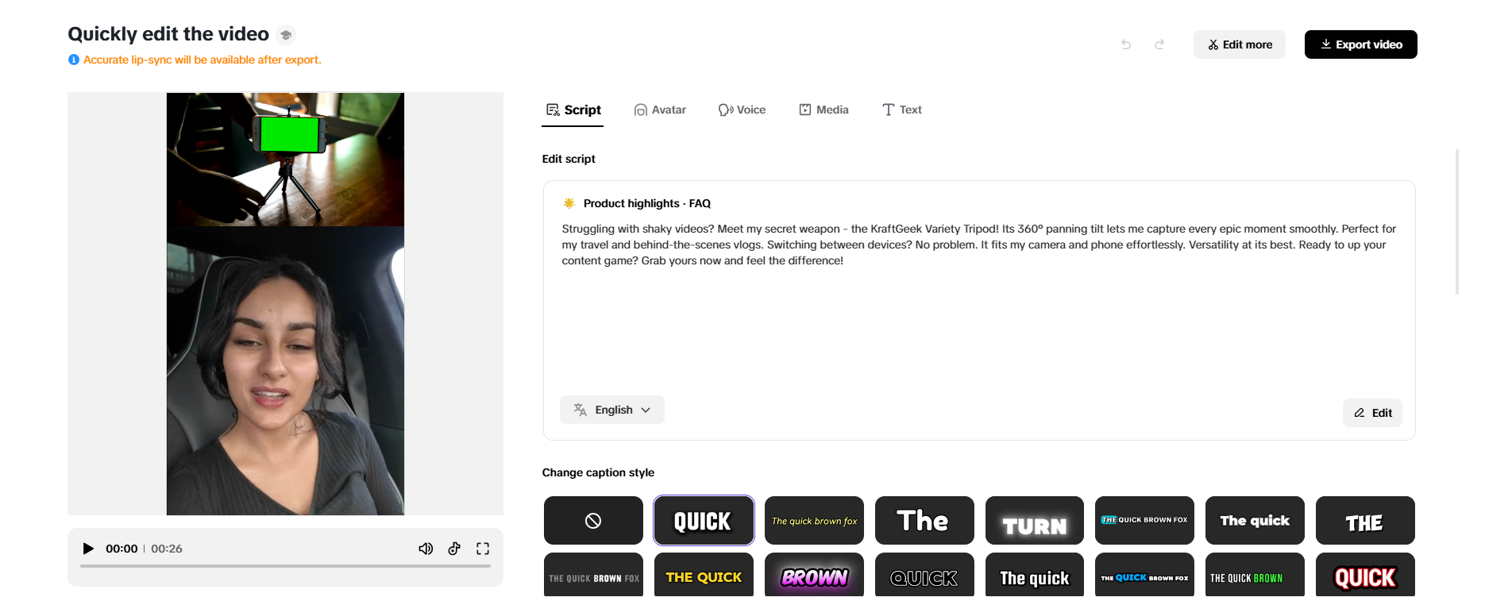Play the video preview
Viewport: 1485px width, 601px height.
tap(88, 549)
